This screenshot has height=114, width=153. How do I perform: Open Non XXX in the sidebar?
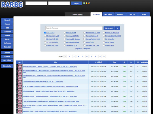click(x=7, y=47)
